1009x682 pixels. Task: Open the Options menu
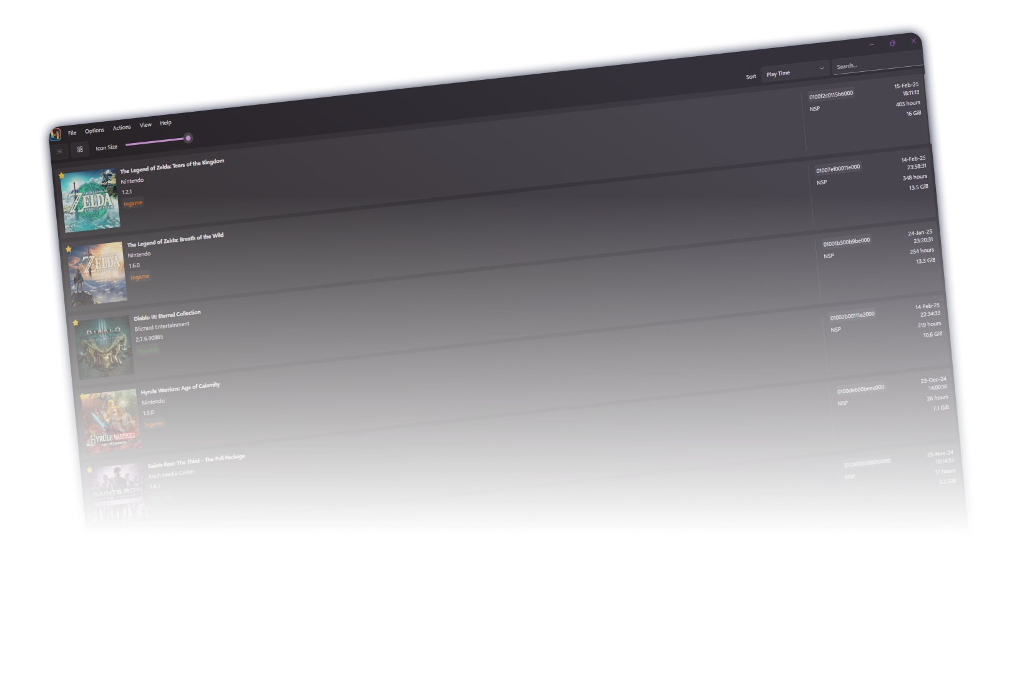point(95,131)
